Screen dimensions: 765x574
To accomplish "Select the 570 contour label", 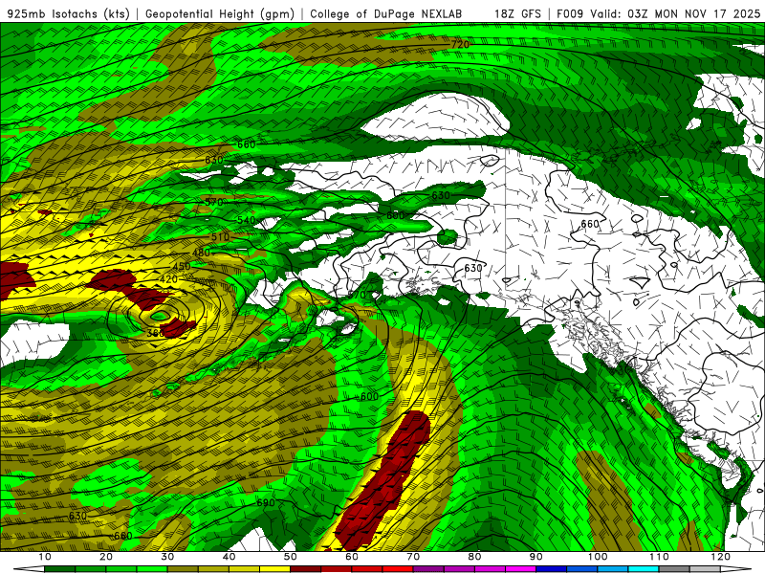I will (x=213, y=202).
